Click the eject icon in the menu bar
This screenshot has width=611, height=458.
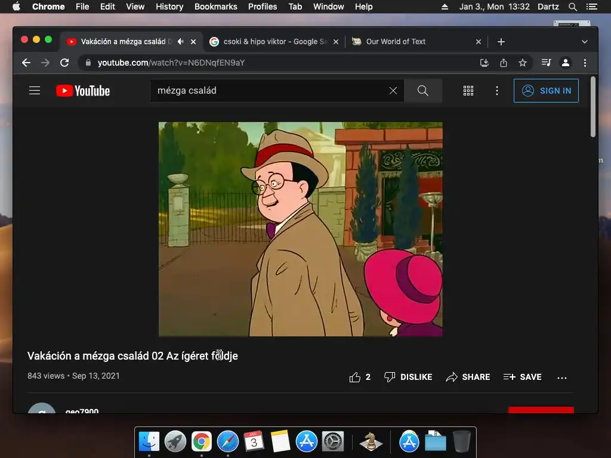(x=445, y=7)
